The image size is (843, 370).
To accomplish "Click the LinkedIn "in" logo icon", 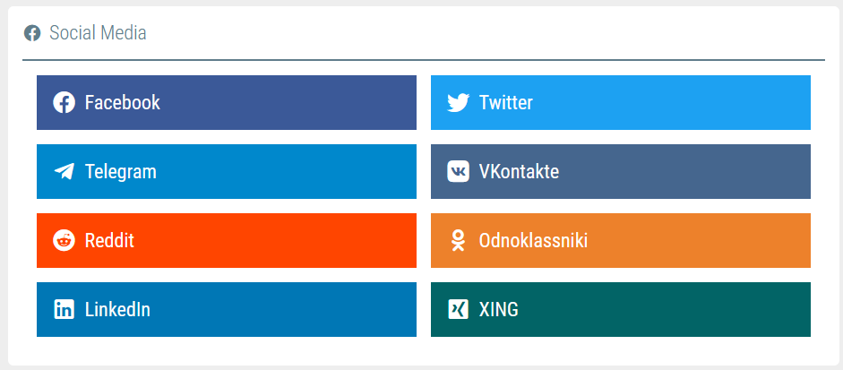I will 64,309.
